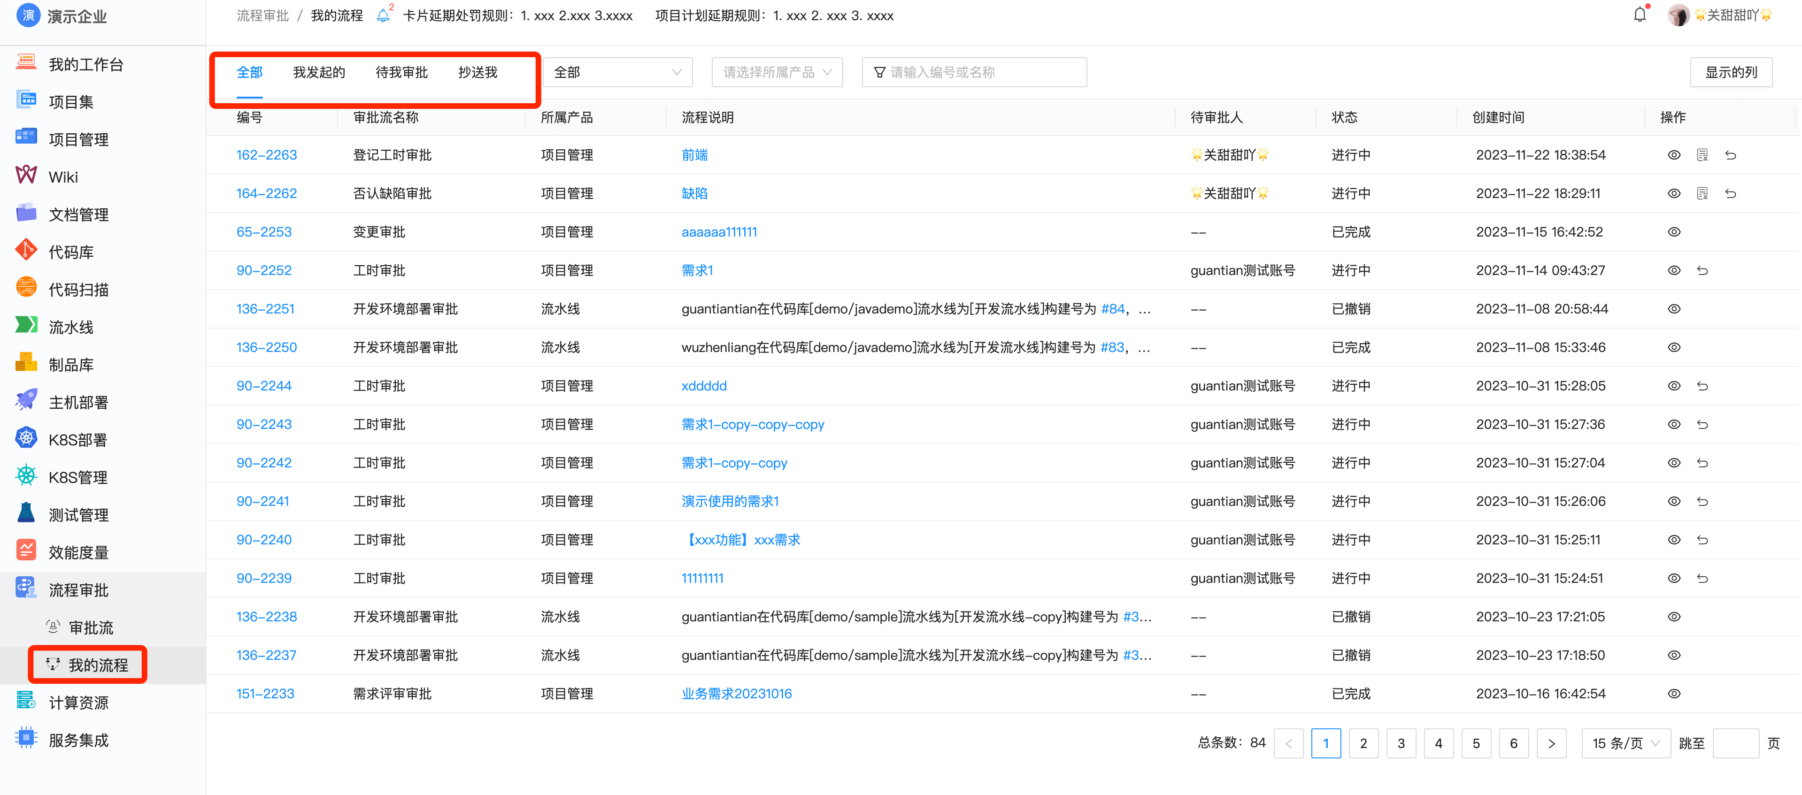Open the 请选择所属产品 dropdown
This screenshot has width=1802, height=795.
[777, 71]
